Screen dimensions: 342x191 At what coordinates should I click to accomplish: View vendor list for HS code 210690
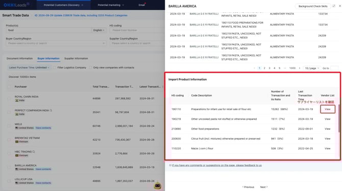tap(327, 129)
